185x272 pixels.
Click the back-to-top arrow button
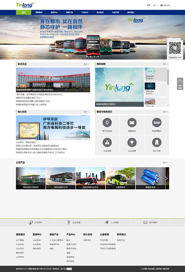[x=180, y=84]
